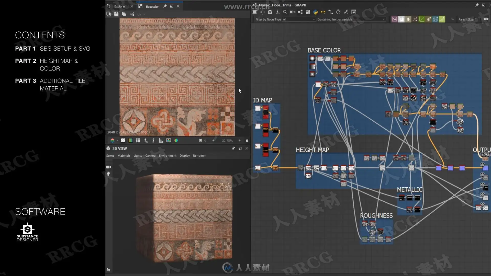Click the magnifier search icon in graph toolbar
The width and height of the screenshot is (491, 276).
pos(285,12)
